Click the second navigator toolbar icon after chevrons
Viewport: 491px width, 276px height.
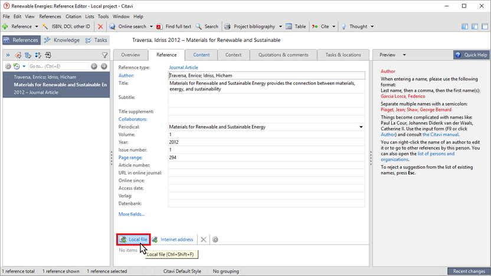click(28, 55)
